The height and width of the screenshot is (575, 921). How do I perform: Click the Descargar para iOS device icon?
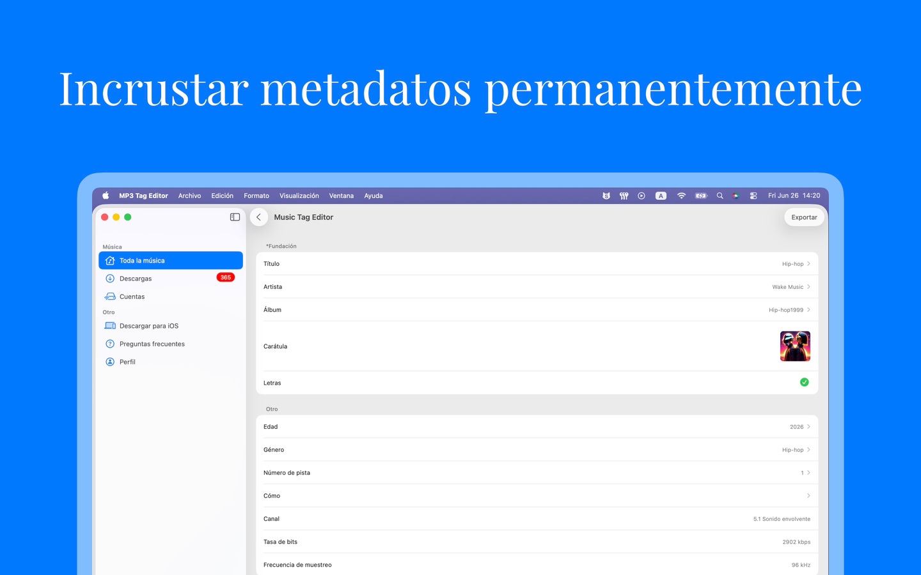coord(110,326)
